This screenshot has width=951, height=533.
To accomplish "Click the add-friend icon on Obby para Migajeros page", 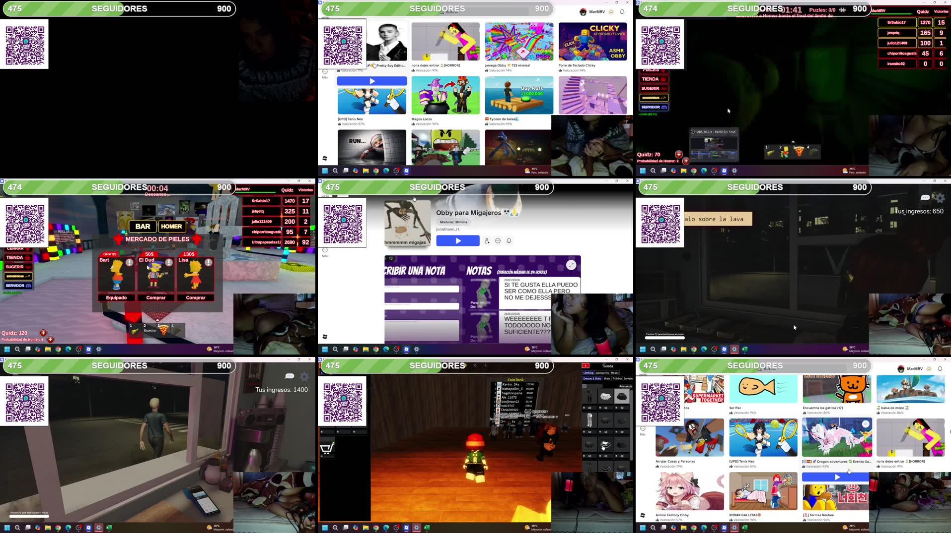I will pyautogui.click(x=487, y=241).
